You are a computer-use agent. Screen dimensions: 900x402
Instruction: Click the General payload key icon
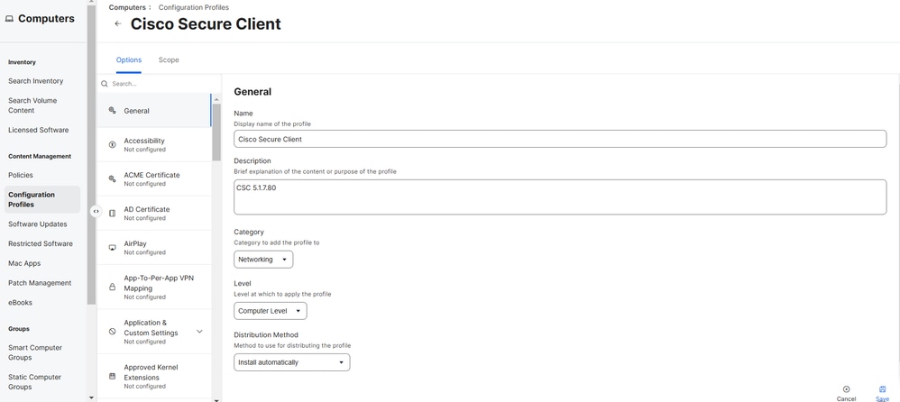112,111
